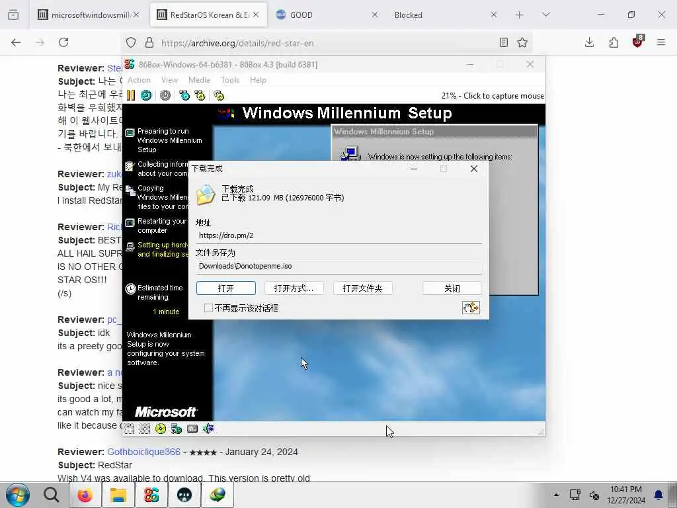Click second floppy status icon in 86Box

click(x=145, y=429)
